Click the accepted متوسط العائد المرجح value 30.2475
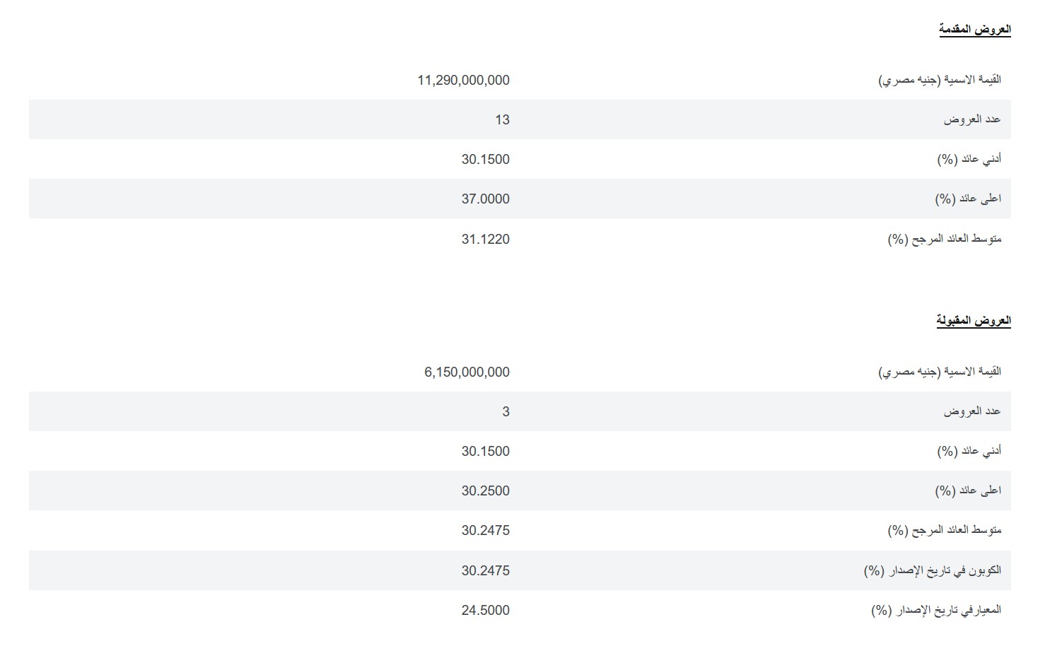 pos(485,530)
